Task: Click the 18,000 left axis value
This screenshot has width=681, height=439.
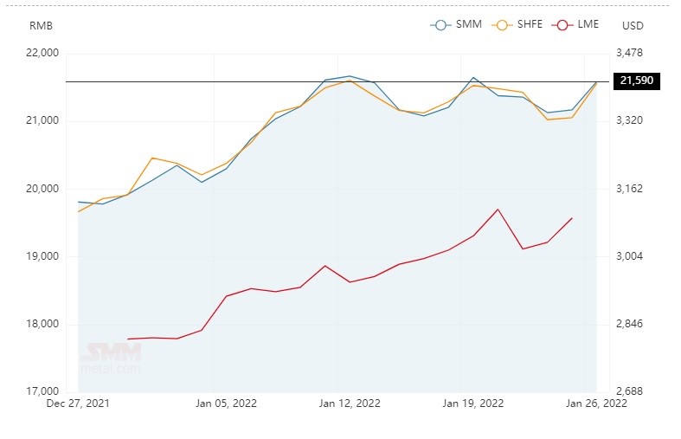Action: [x=42, y=324]
